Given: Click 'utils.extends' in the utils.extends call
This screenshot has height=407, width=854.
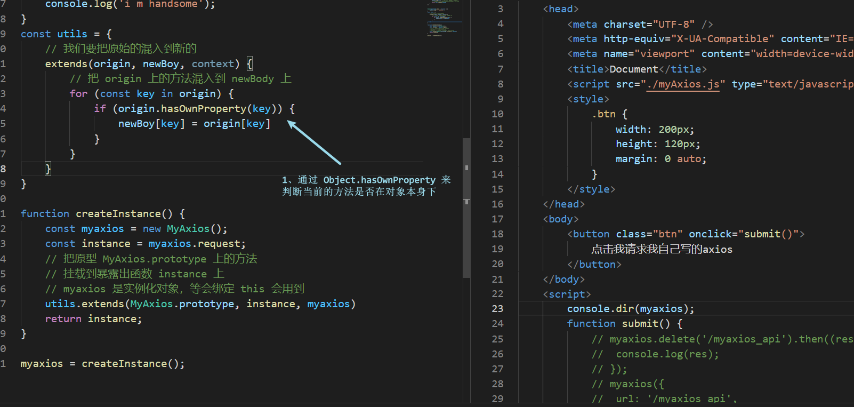Looking at the screenshot, I should [x=85, y=304].
